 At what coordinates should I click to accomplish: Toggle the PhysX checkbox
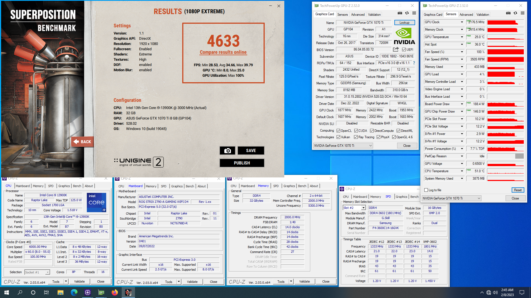click(x=378, y=137)
